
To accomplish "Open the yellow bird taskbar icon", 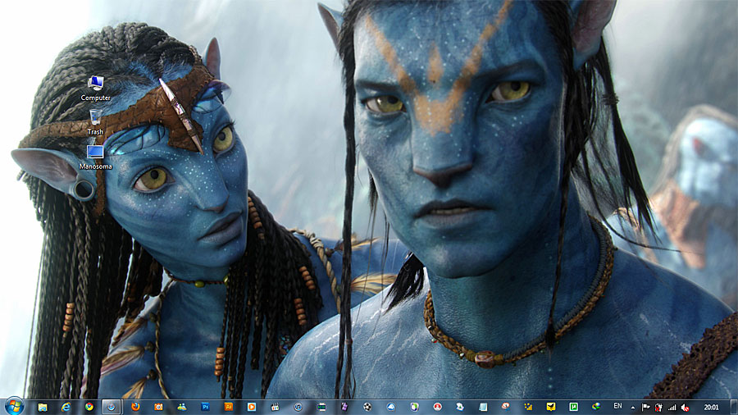I will (551, 407).
